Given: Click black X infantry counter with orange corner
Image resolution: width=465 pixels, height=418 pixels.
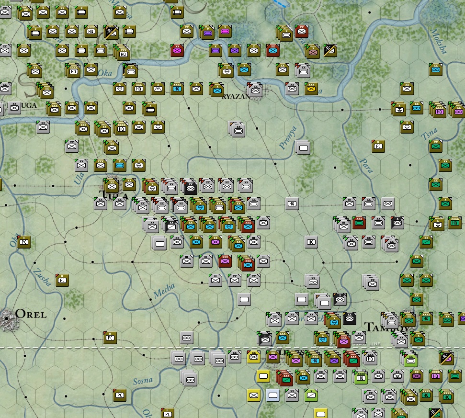Looking at the screenshot, I should coord(340,299).
